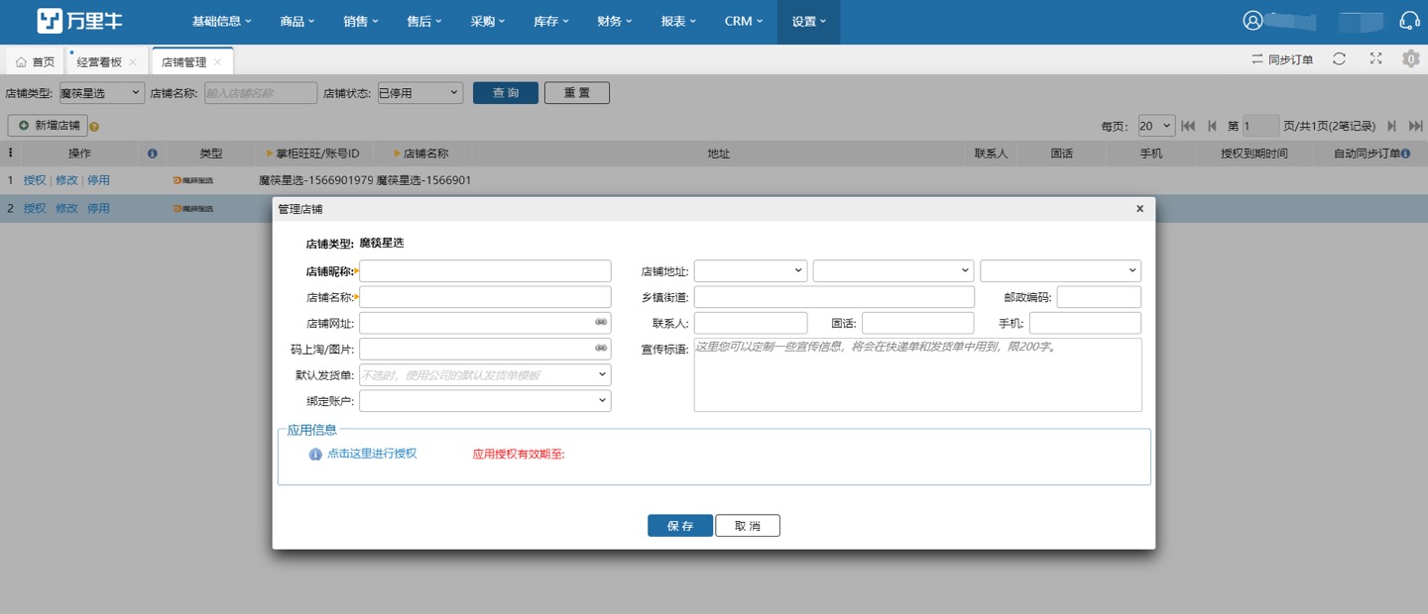Click 授权 link in row 1
Image resolution: width=1428 pixels, height=614 pixels.
[35, 180]
